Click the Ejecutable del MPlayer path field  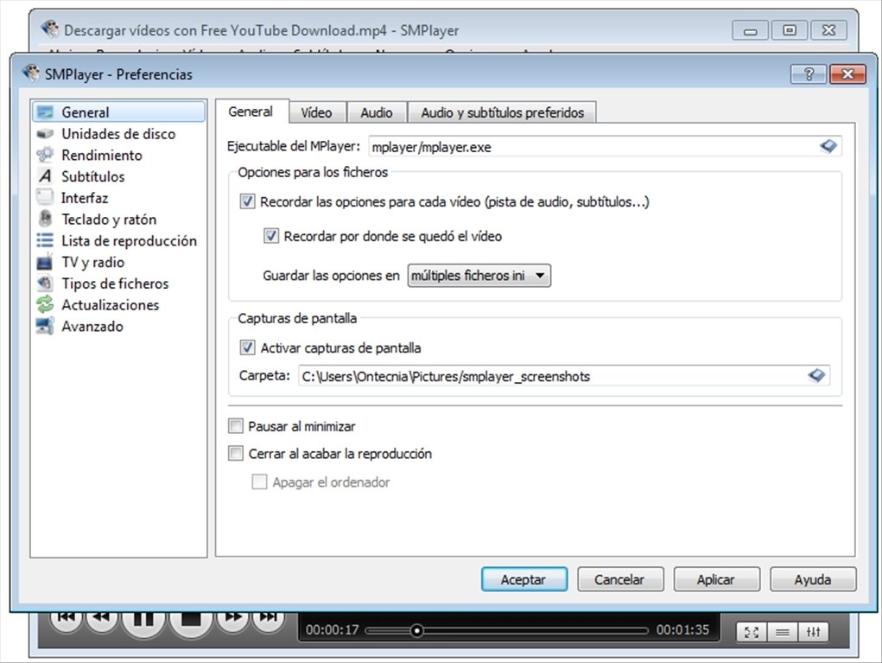pos(605,146)
